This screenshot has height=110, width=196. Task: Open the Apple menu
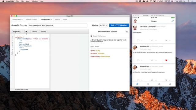coord(3,1)
